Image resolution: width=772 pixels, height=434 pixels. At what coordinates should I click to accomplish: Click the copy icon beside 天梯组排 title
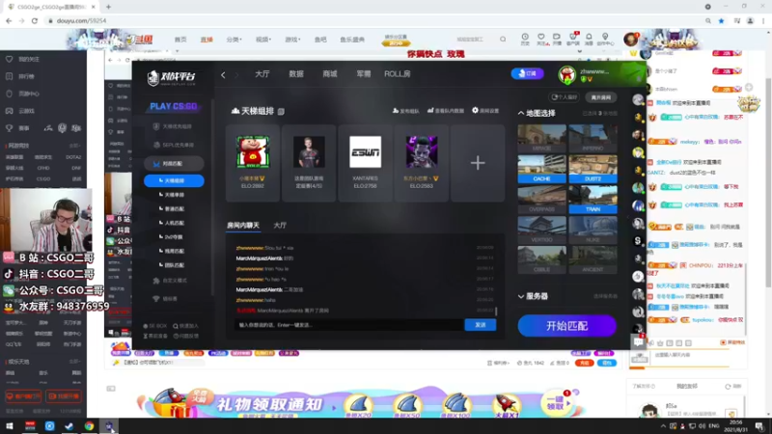point(281,112)
